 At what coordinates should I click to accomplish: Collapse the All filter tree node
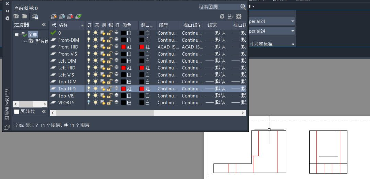click(17, 35)
